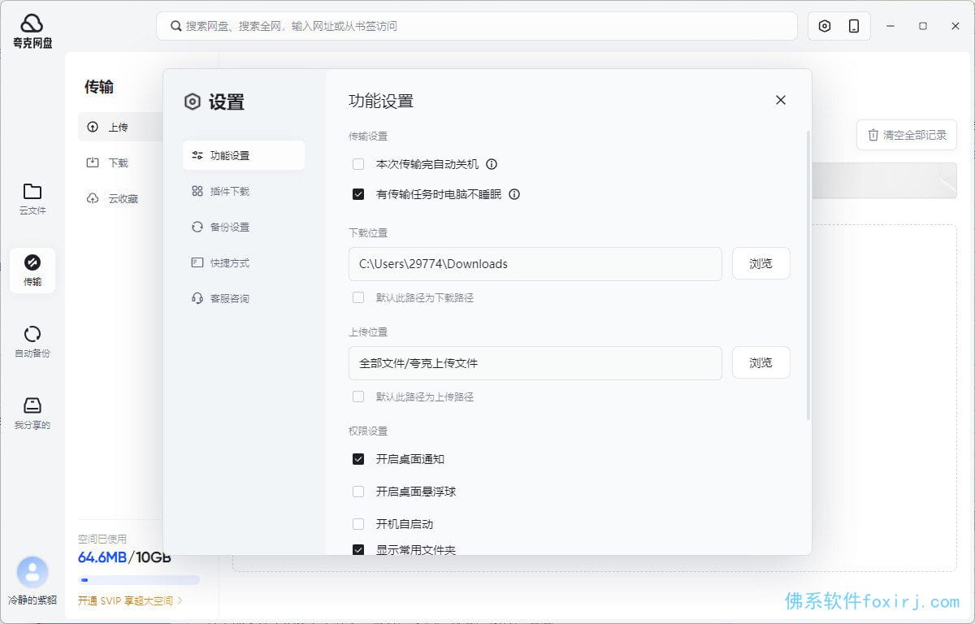Click 浏览 button for download location
975x624 pixels.
click(761, 264)
